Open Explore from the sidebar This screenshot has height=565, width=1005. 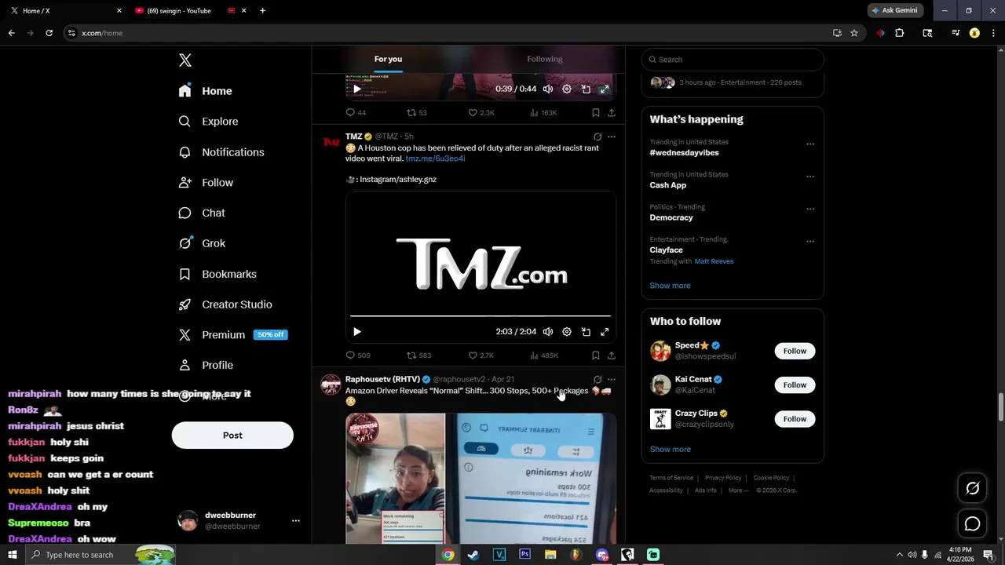tap(208, 122)
